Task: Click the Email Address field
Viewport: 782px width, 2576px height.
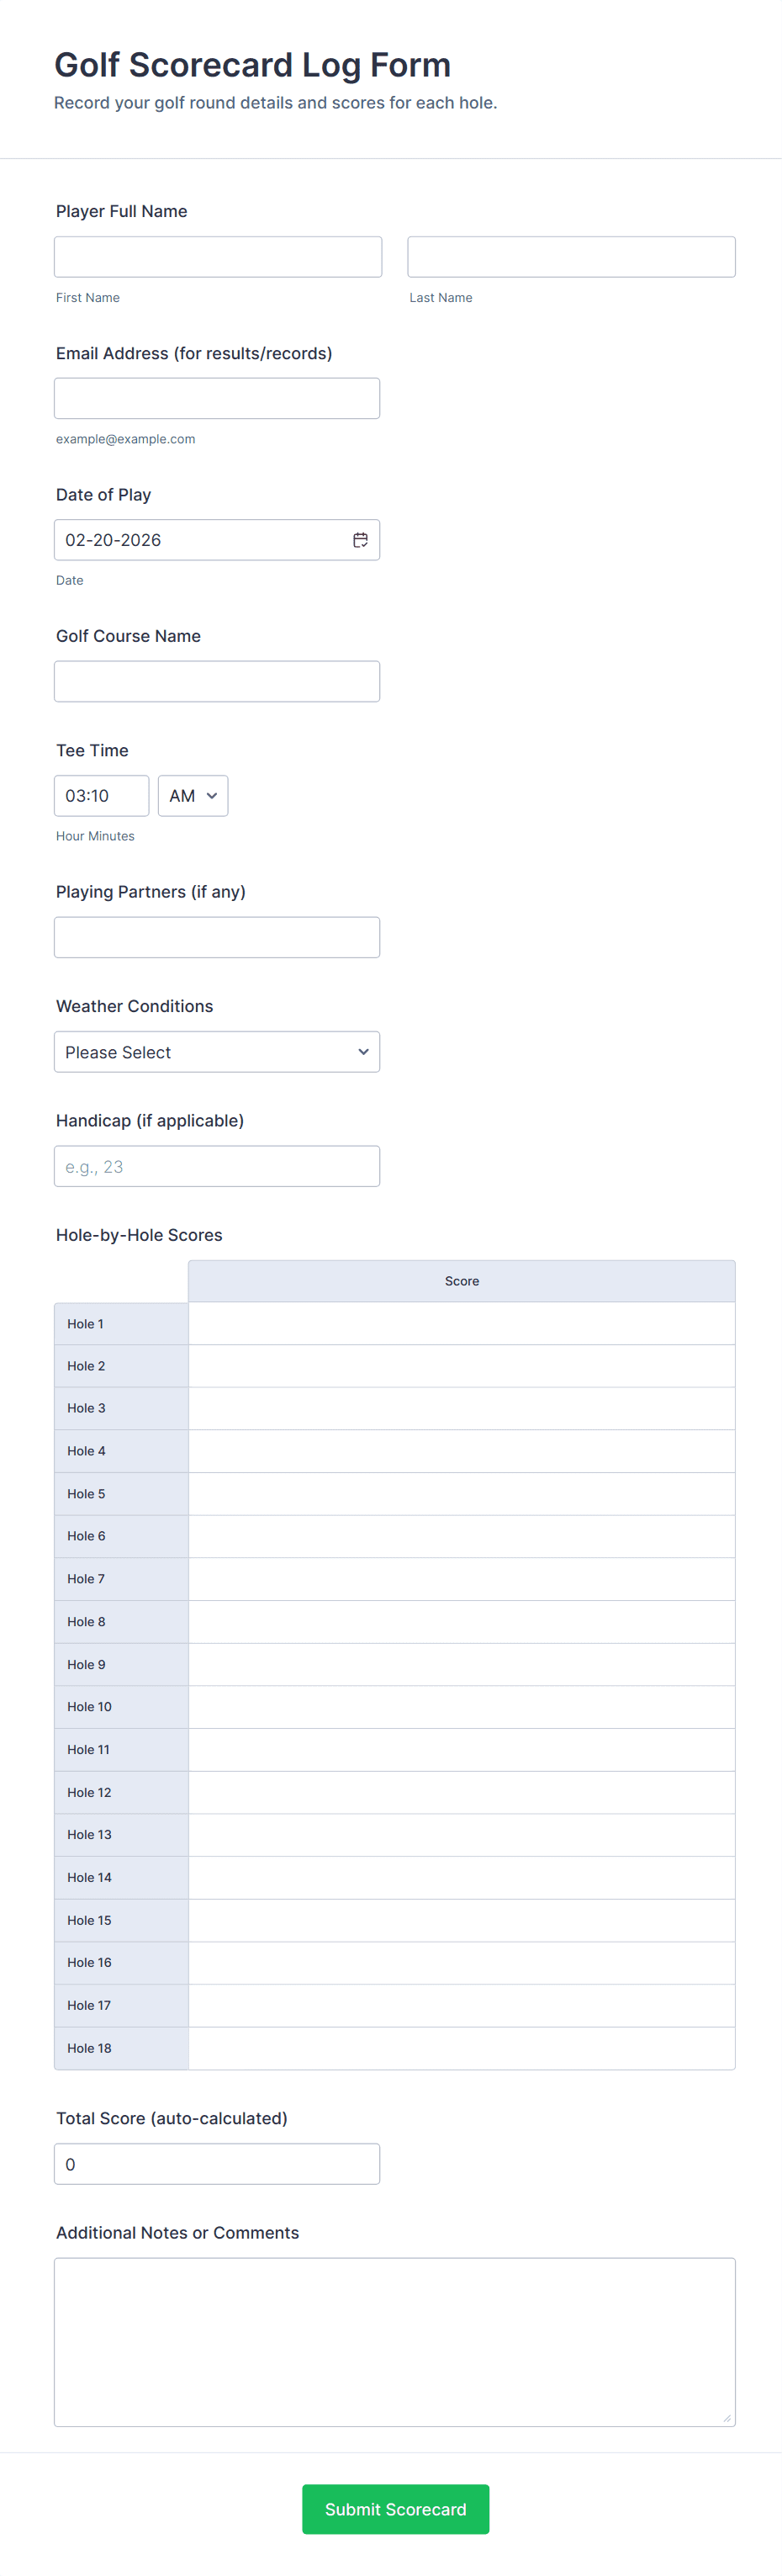Action: click(x=217, y=398)
